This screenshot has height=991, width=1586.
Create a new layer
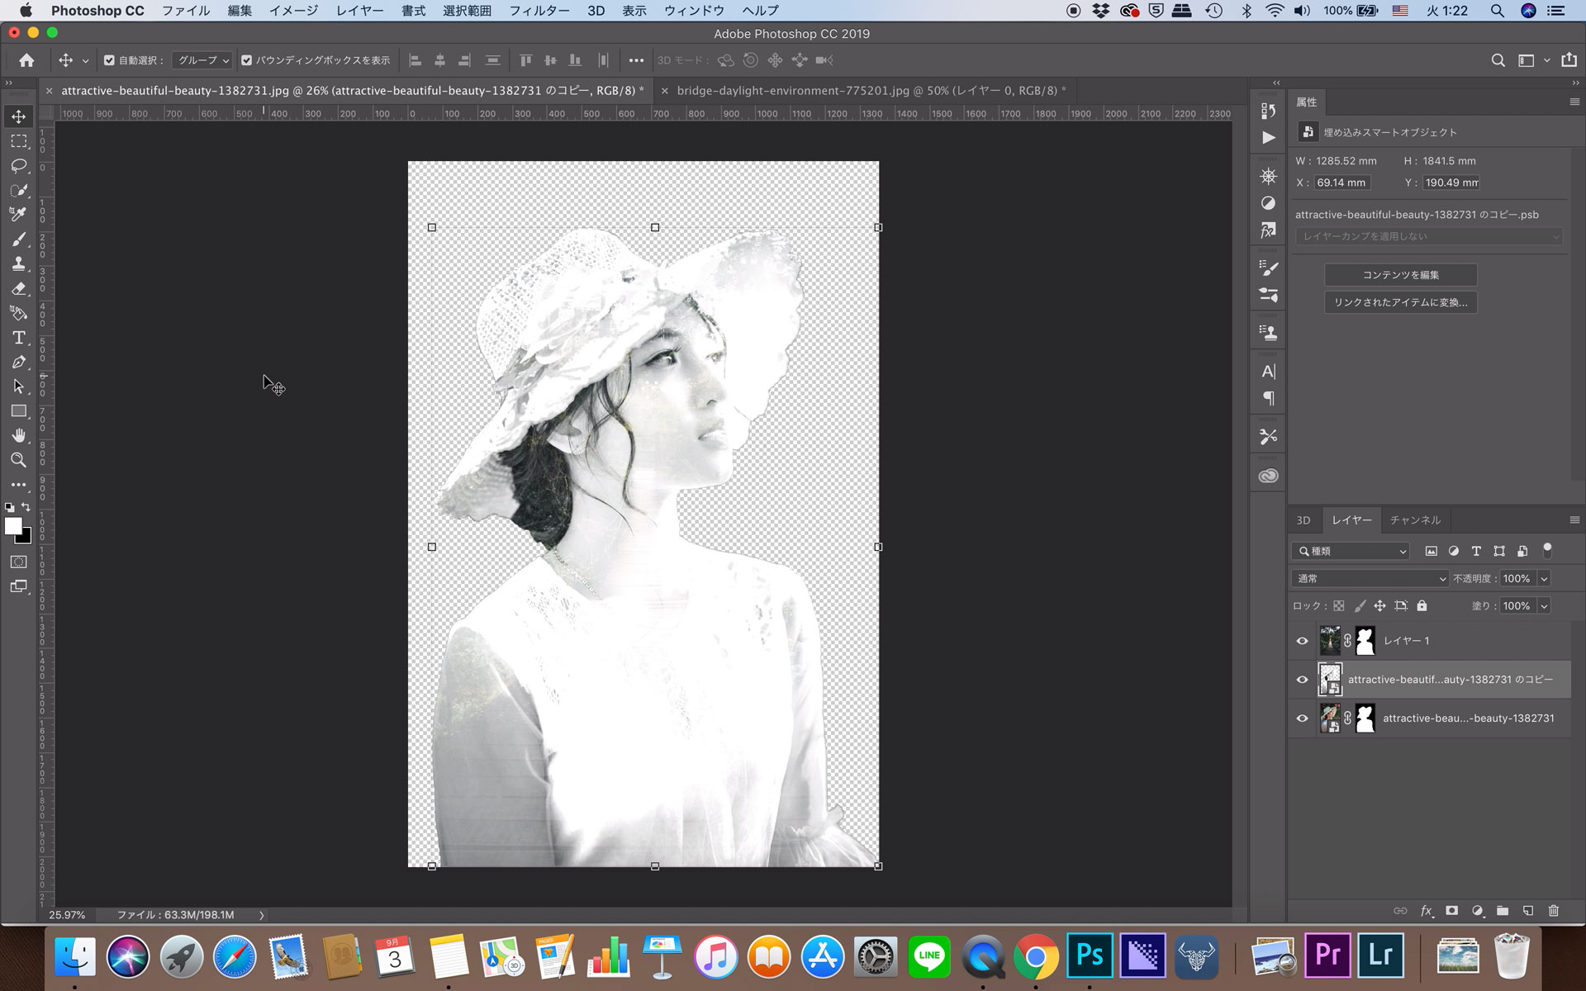pos(1528,911)
